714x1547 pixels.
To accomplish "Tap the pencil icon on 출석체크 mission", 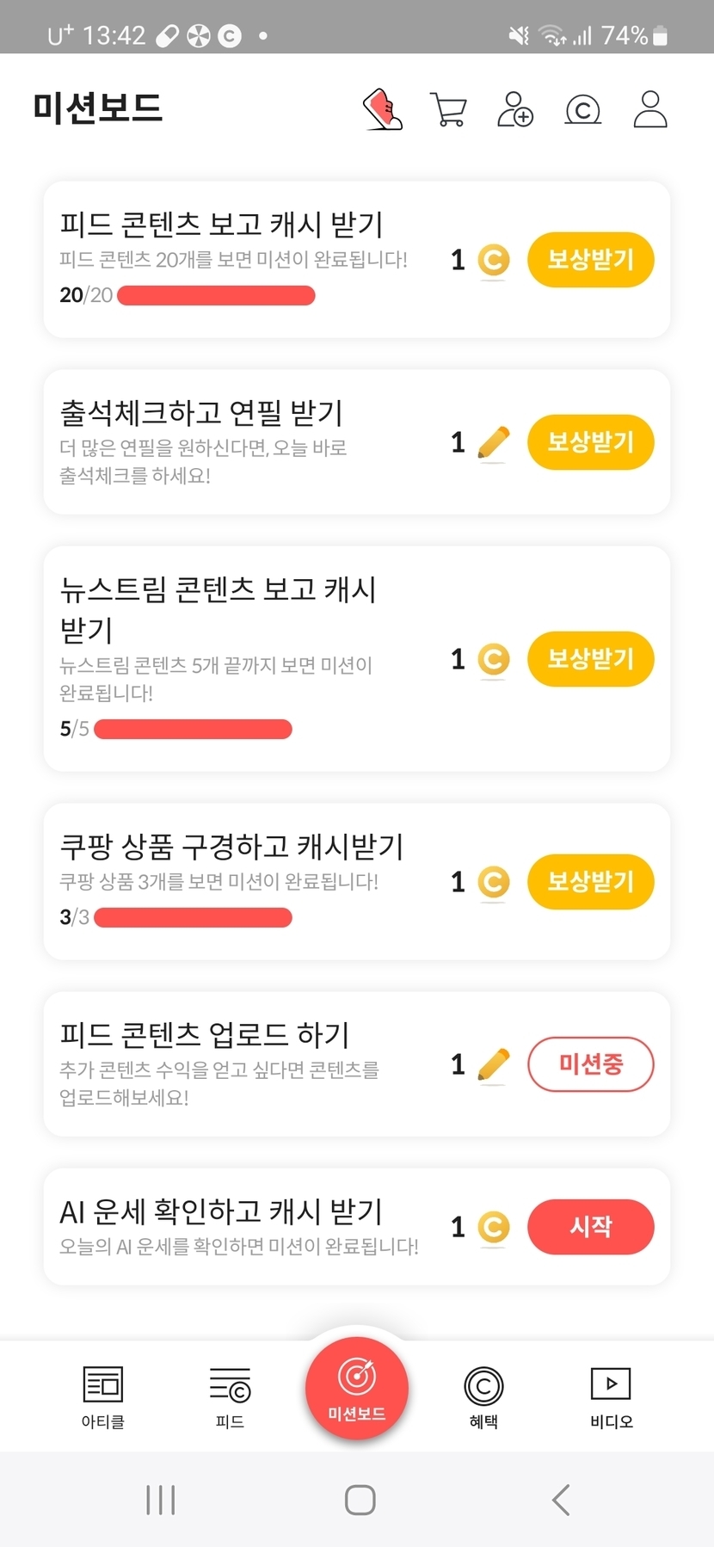I will coord(493,443).
